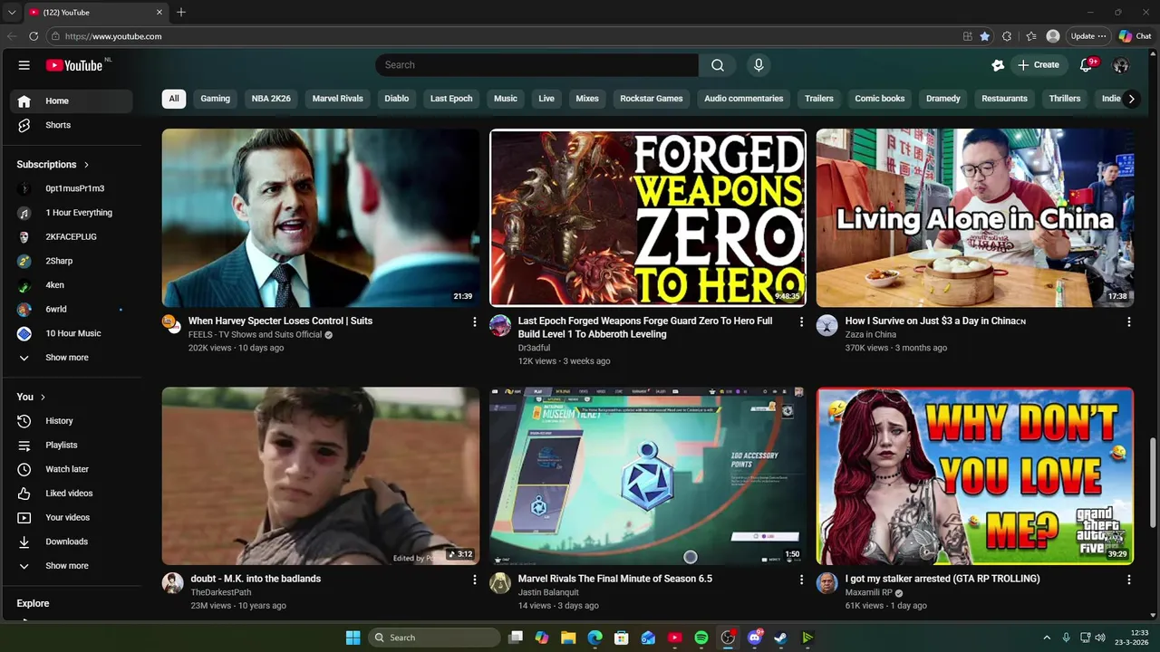1160x652 pixels.
Task: Expand the Subscriptions section chevron
Action: (87, 165)
